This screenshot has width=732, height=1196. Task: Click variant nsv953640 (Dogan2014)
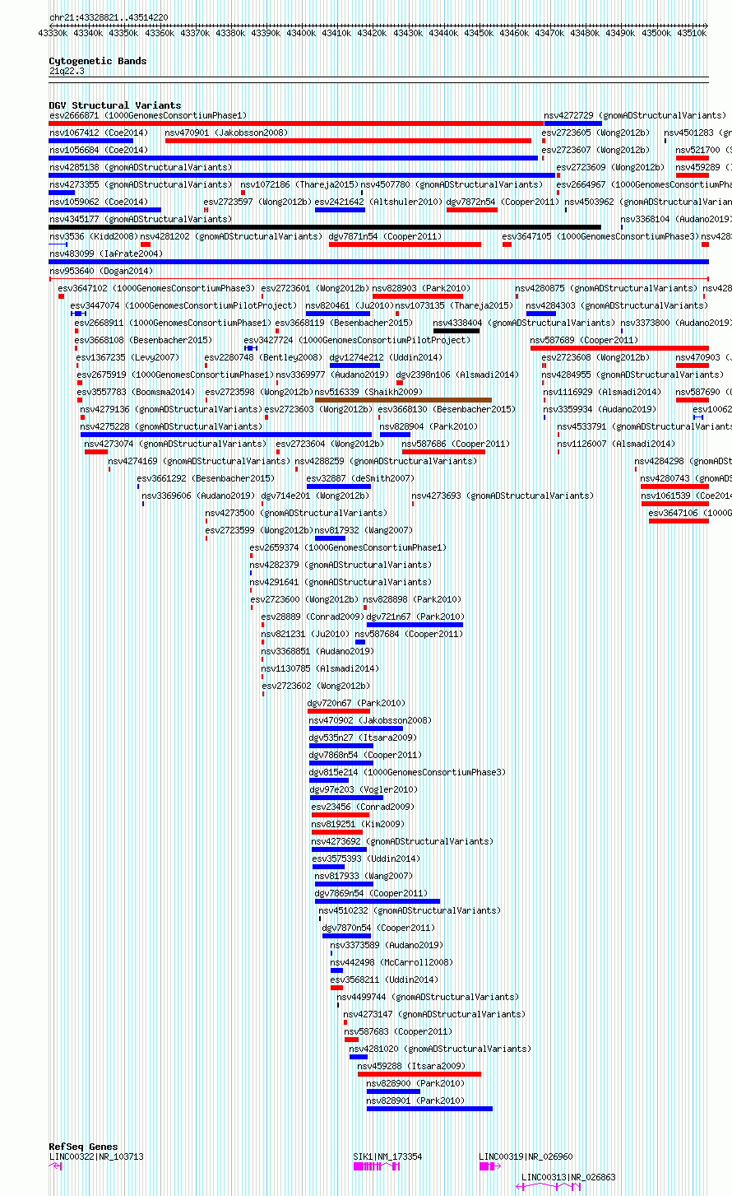click(x=101, y=271)
